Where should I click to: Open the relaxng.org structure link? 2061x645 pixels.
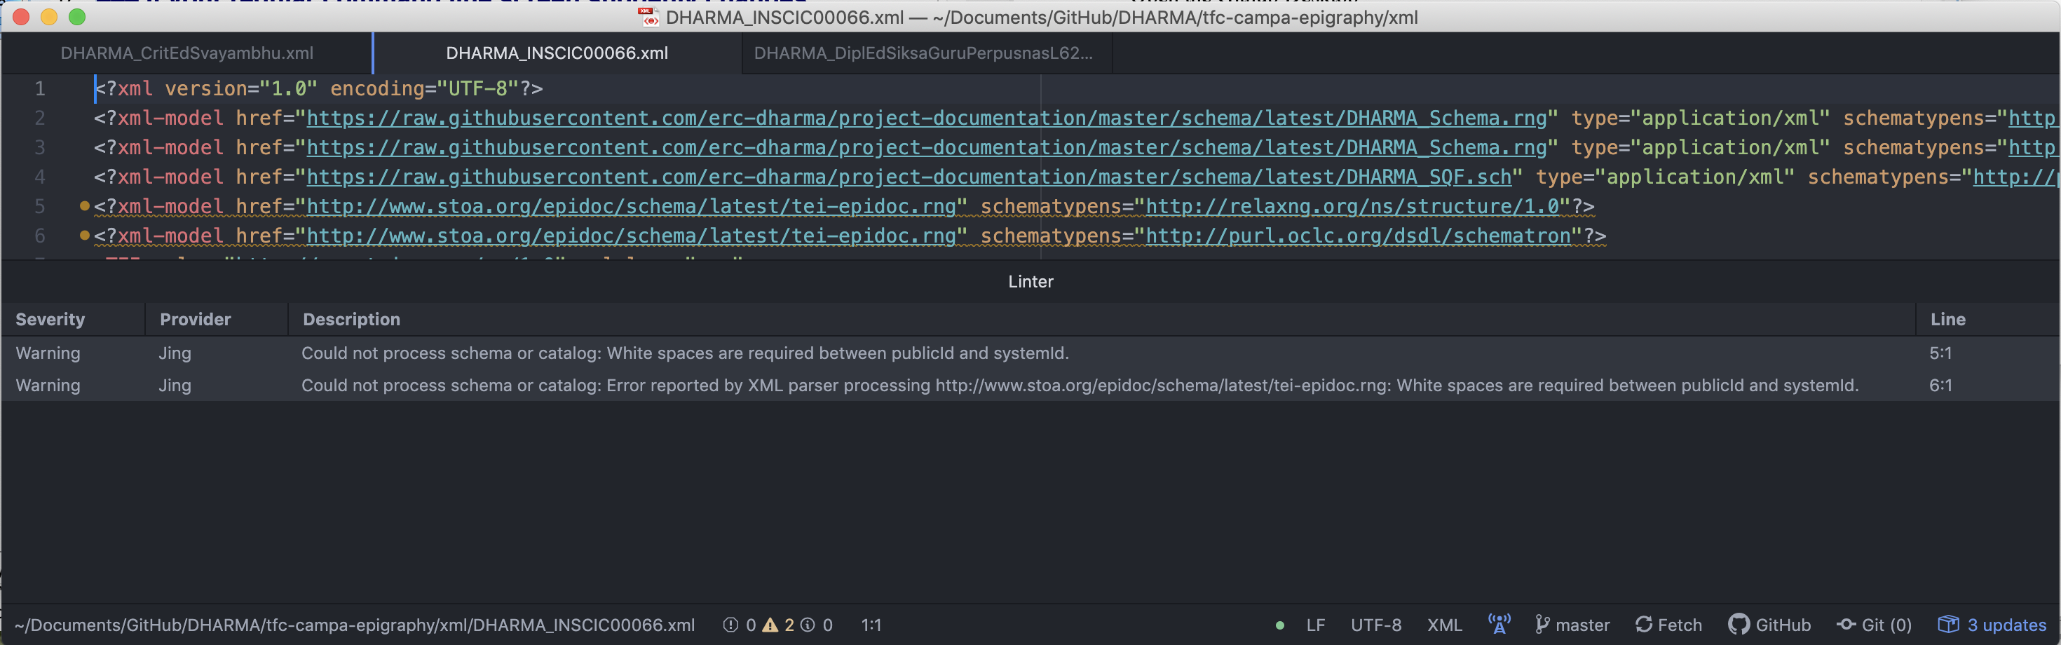coord(1352,206)
